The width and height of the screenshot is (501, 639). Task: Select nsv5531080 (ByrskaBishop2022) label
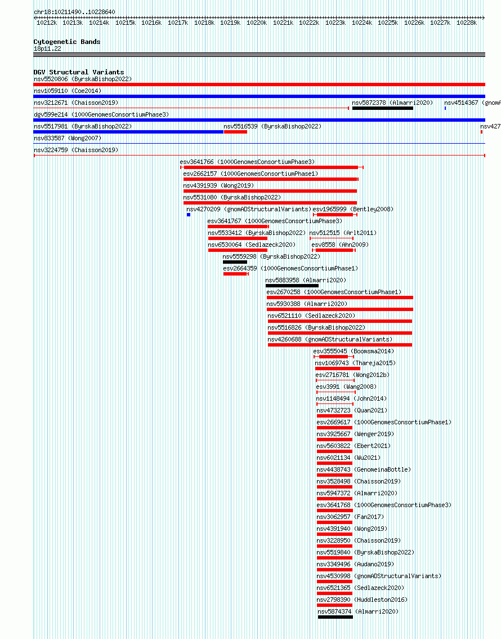click(x=232, y=197)
